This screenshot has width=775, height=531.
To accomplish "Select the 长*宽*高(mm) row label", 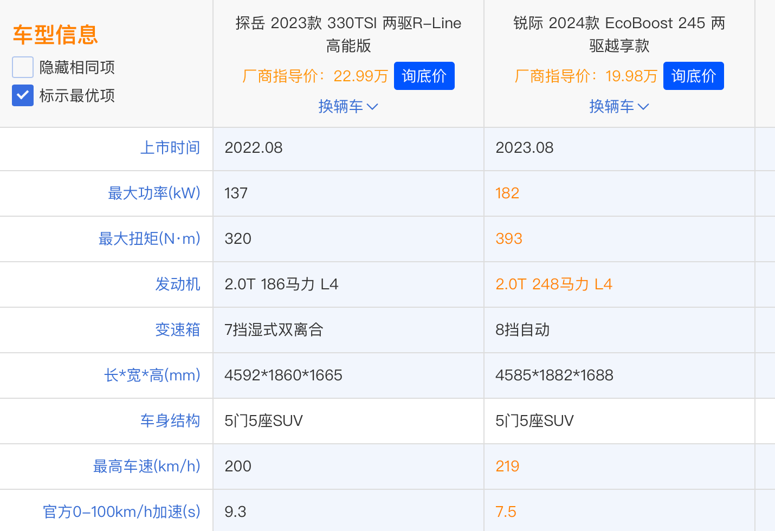I will (152, 375).
